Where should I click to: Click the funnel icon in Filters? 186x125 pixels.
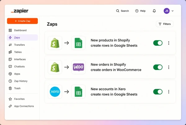(x=160, y=24)
